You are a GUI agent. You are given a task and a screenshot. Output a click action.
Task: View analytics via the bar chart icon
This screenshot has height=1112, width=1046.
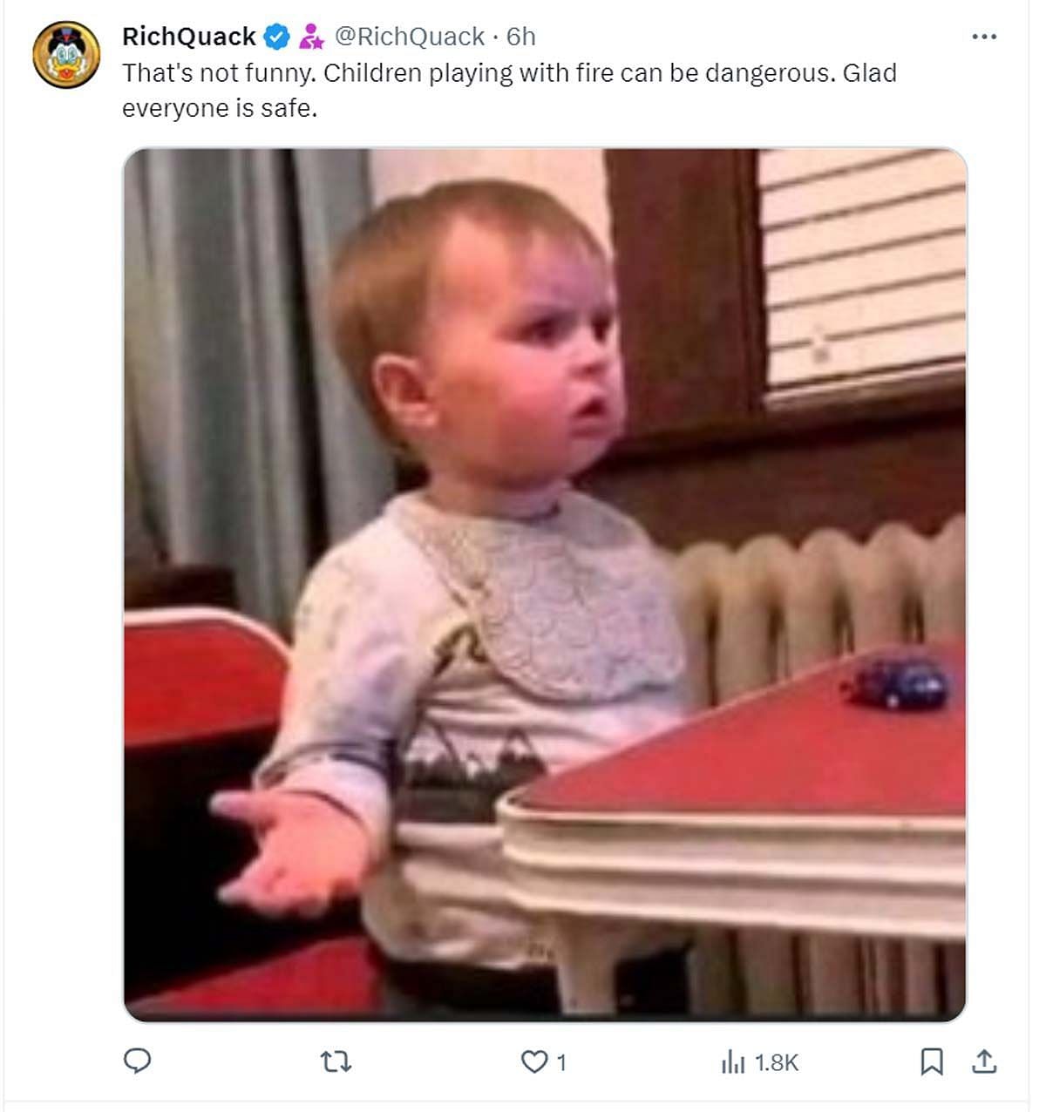(x=733, y=1062)
